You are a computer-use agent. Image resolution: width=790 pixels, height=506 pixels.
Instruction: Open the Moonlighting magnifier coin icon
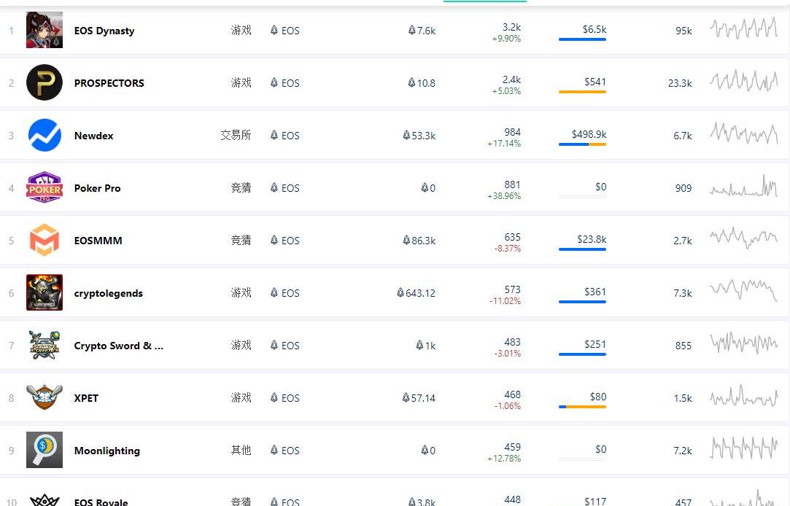(x=44, y=450)
